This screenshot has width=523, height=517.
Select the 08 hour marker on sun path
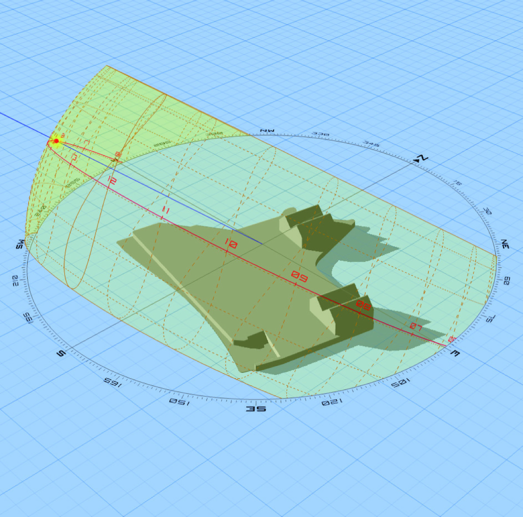pos(363,306)
